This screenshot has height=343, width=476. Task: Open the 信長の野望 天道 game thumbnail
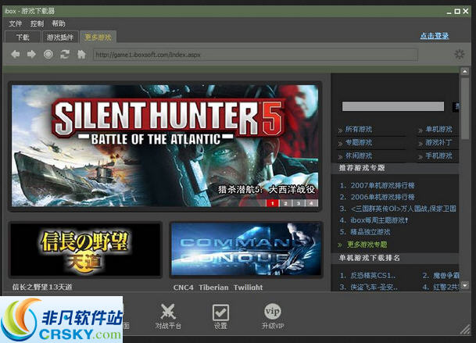click(85, 249)
